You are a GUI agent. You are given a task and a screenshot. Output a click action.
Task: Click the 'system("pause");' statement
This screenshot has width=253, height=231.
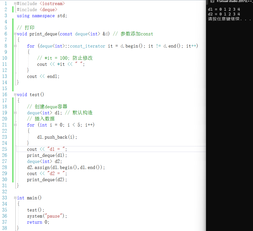[x=47, y=216]
